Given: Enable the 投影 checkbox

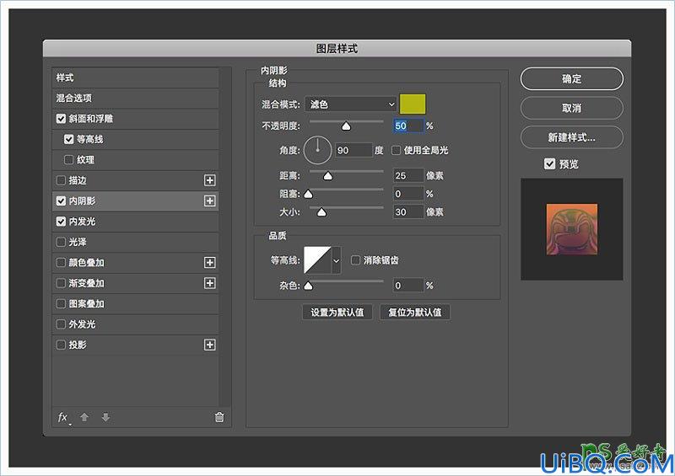Looking at the screenshot, I should pyautogui.click(x=61, y=345).
